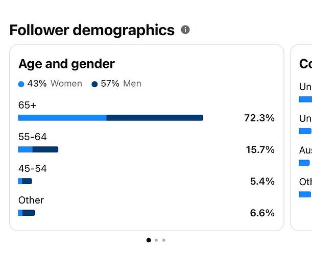This screenshot has width=312, height=255.
Task: Click the light blue Women legend dot
Action: point(21,84)
